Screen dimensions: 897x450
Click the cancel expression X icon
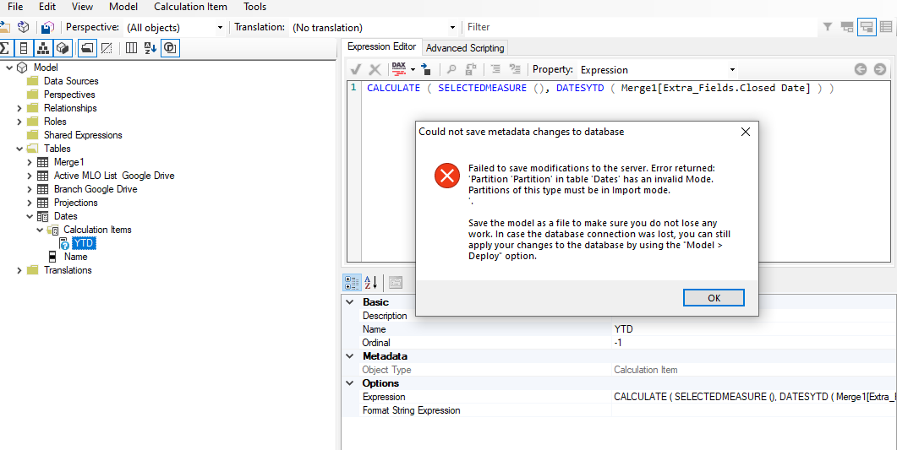pyautogui.click(x=375, y=70)
